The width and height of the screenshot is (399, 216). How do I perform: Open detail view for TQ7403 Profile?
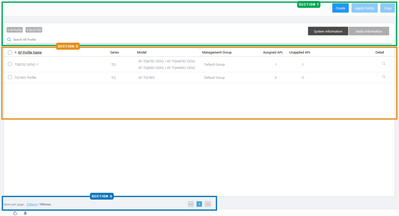(383, 77)
